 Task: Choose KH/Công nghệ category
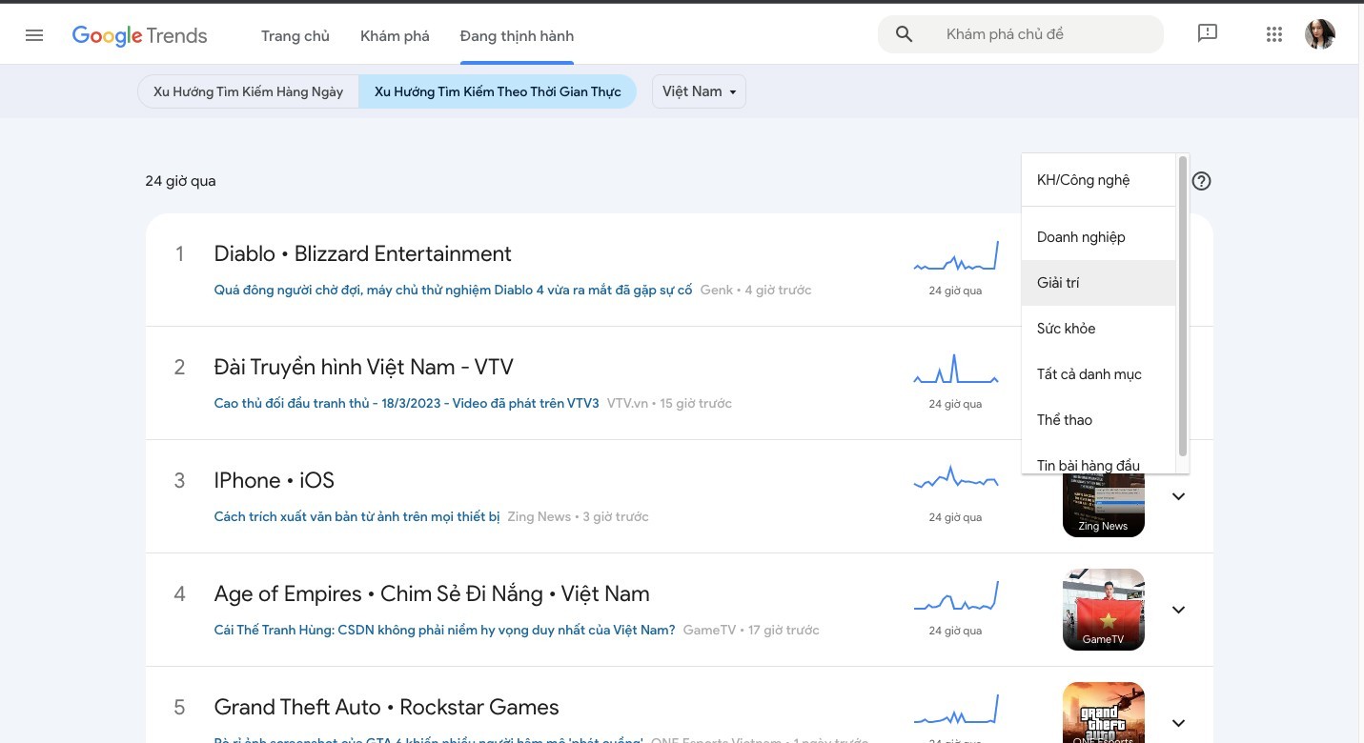[1099, 180]
